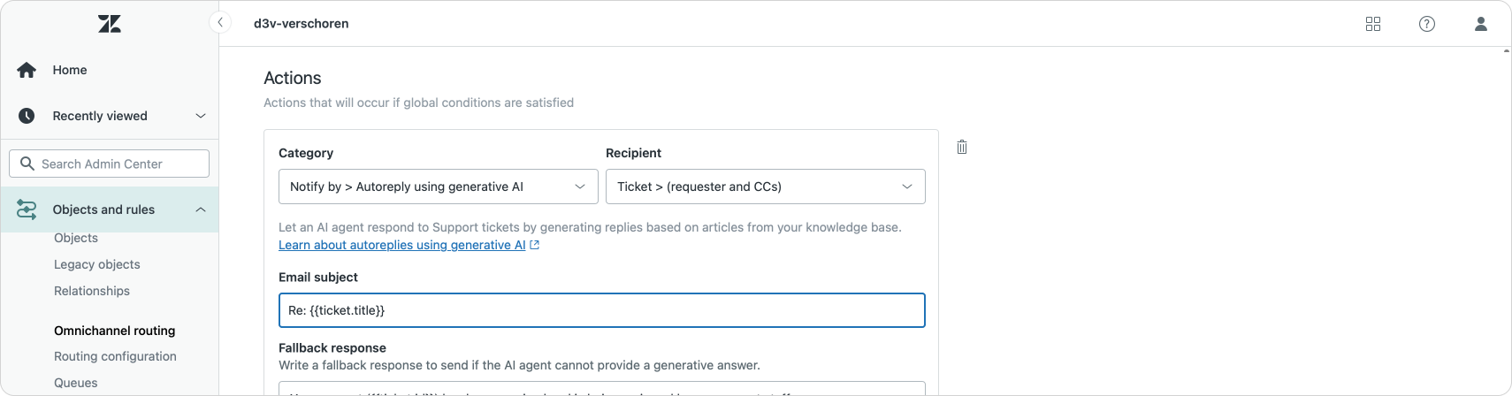Collapse the sidebar using the chevron button
Image resolution: width=1512 pixels, height=396 pixels.
220,22
